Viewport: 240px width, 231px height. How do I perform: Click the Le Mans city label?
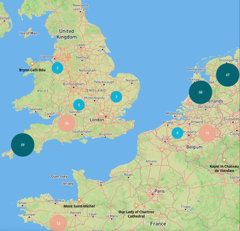(x=111, y=216)
